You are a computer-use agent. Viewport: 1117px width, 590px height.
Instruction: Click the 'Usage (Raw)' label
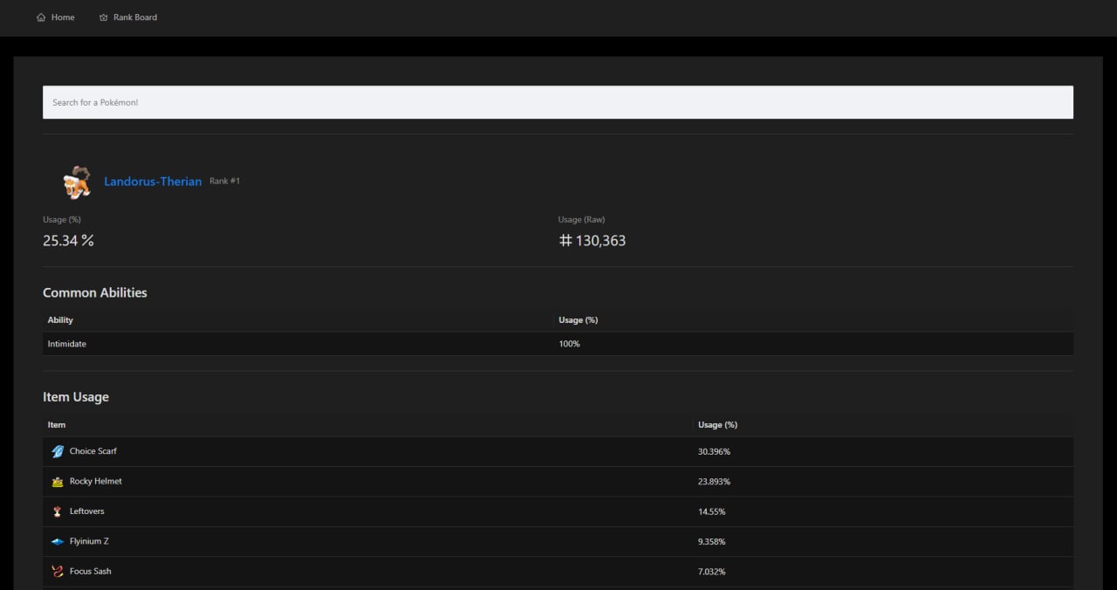pyautogui.click(x=581, y=219)
